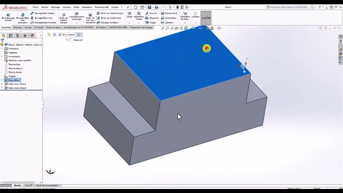Open the Fichier menu
Screen dimensions: 343x193
[x=36, y=7]
